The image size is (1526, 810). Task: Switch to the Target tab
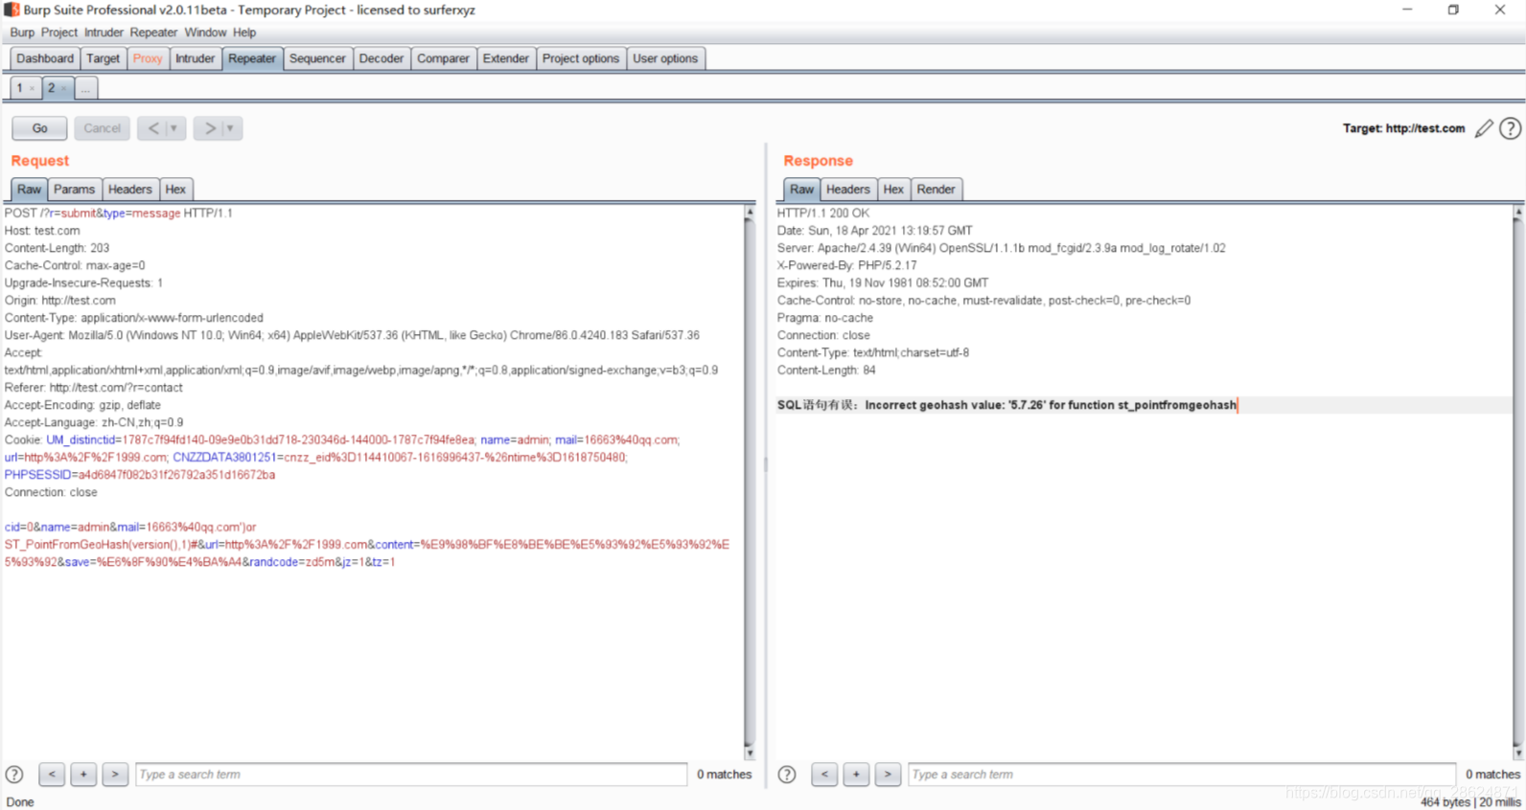click(104, 58)
